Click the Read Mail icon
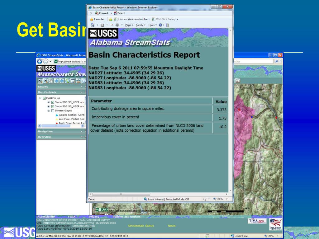The height and width of the screenshot is (239, 319). tap(111, 25)
